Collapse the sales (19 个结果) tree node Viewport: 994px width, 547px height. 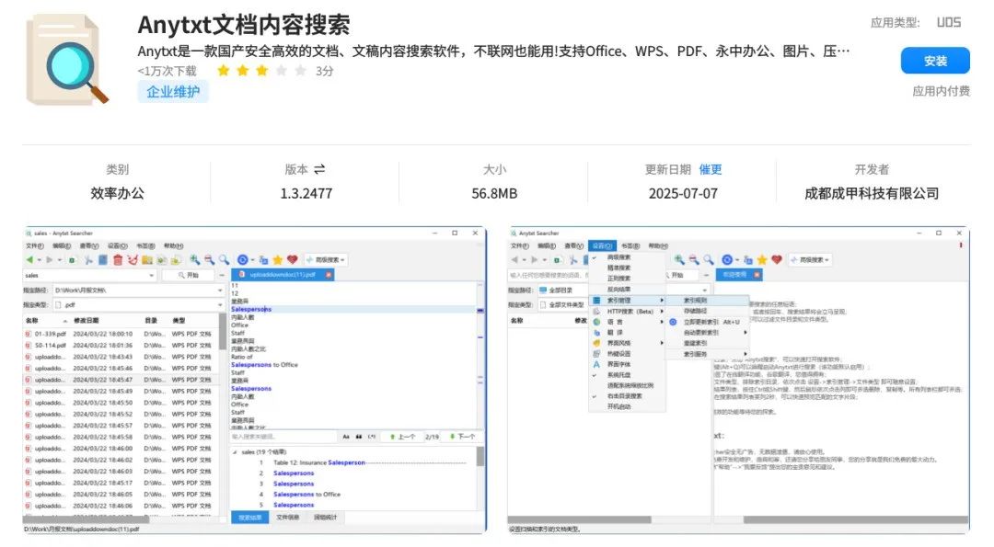(236, 452)
